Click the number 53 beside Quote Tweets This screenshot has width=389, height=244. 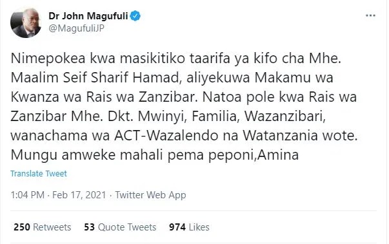pos(89,227)
